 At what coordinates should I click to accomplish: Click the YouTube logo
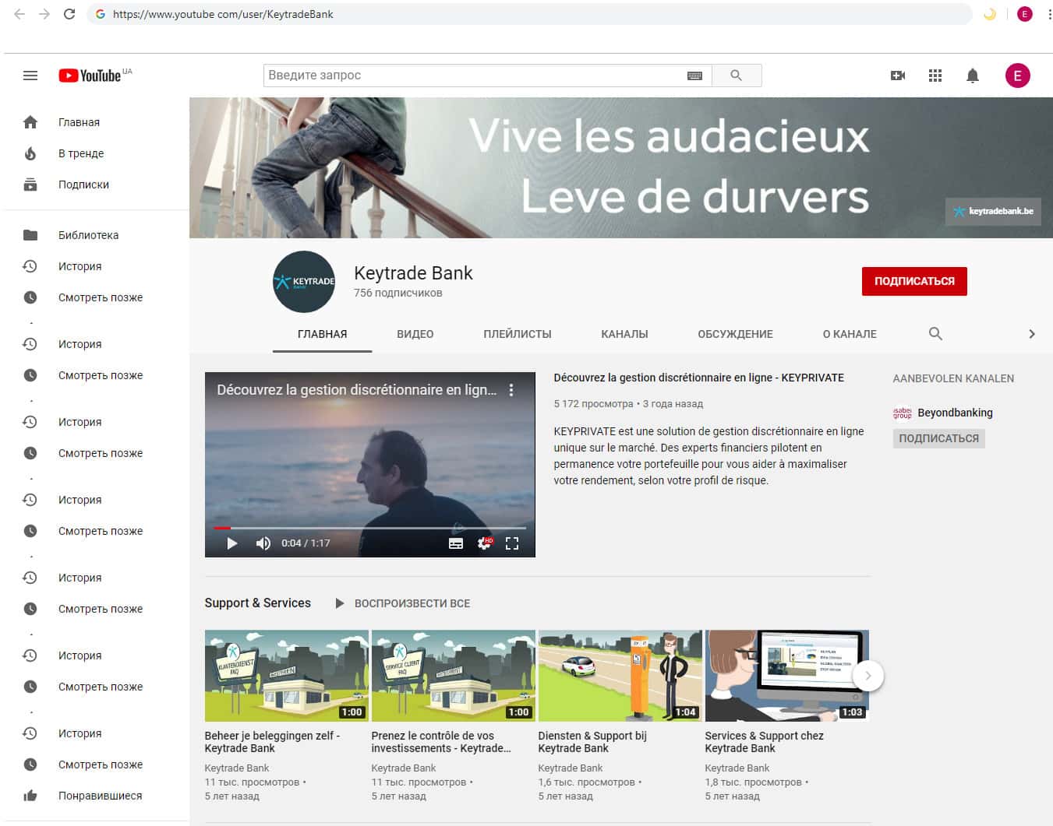[x=90, y=76]
